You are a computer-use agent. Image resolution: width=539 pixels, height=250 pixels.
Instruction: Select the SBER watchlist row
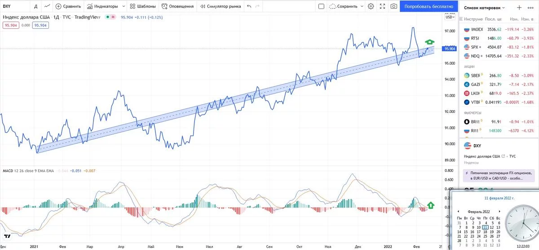click(499, 76)
